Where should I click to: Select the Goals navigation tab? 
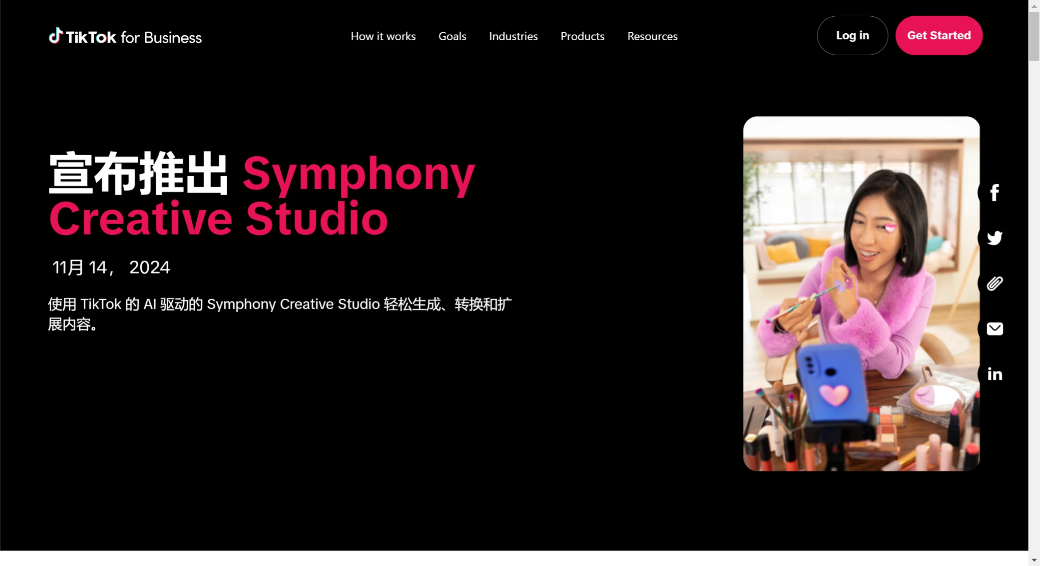[452, 36]
